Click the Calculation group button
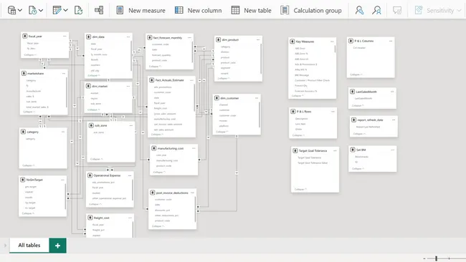 (311, 11)
